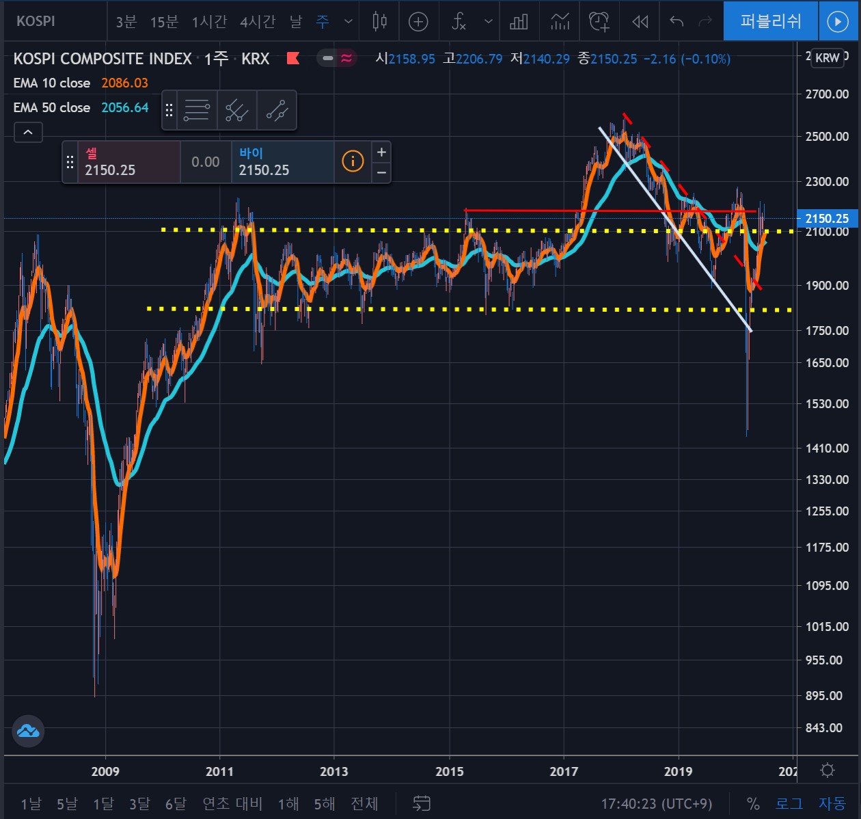Click the redo arrow
Image resolution: width=861 pixels, height=819 pixels.
coord(705,22)
